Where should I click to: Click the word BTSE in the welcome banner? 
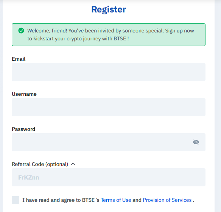[x=120, y=38]
